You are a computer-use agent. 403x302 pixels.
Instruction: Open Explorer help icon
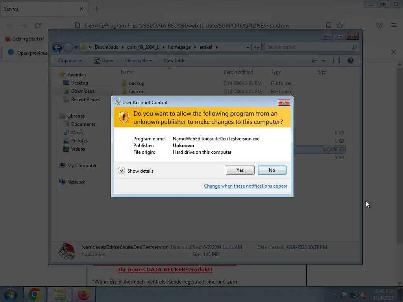(351, 61)
